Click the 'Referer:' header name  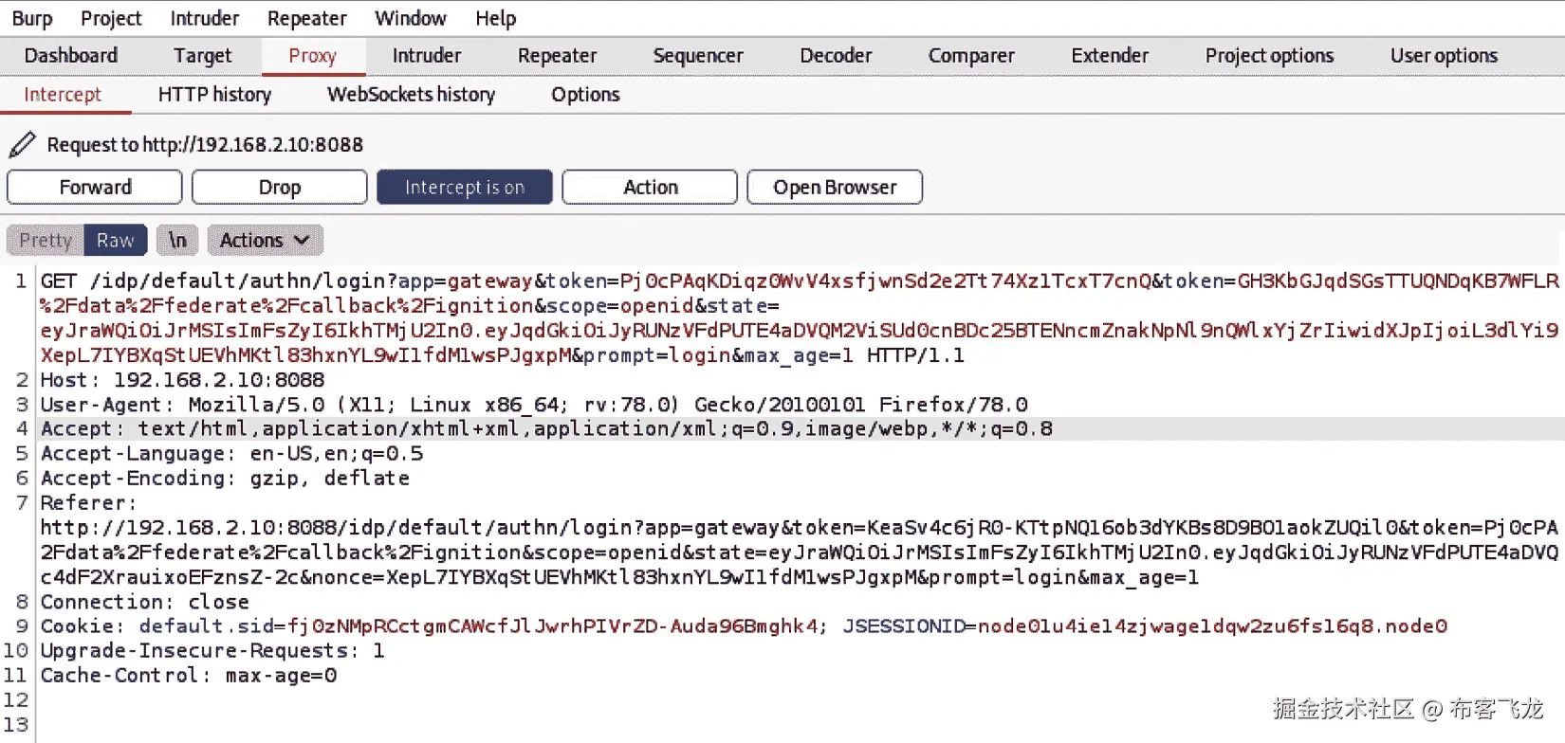(x=89, y=503)
